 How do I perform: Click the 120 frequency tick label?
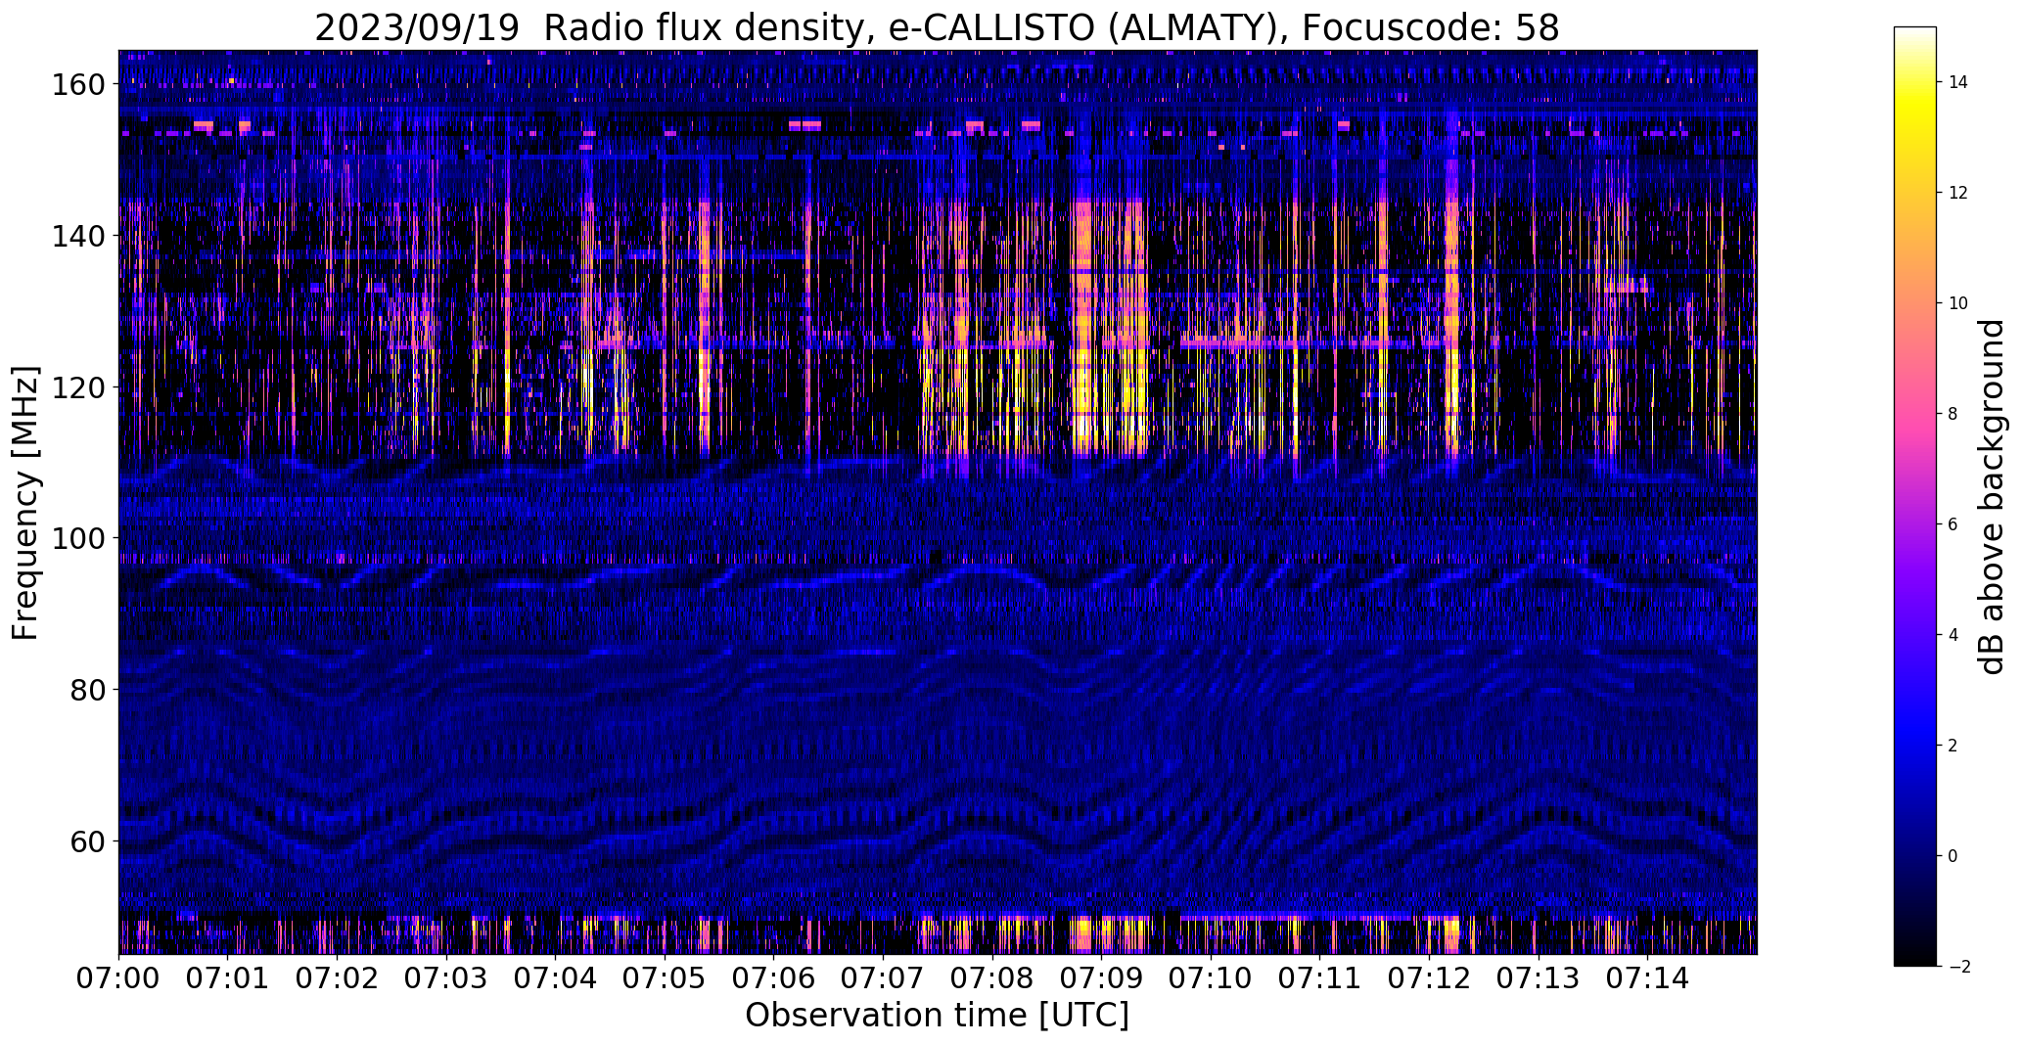point(76,387)
